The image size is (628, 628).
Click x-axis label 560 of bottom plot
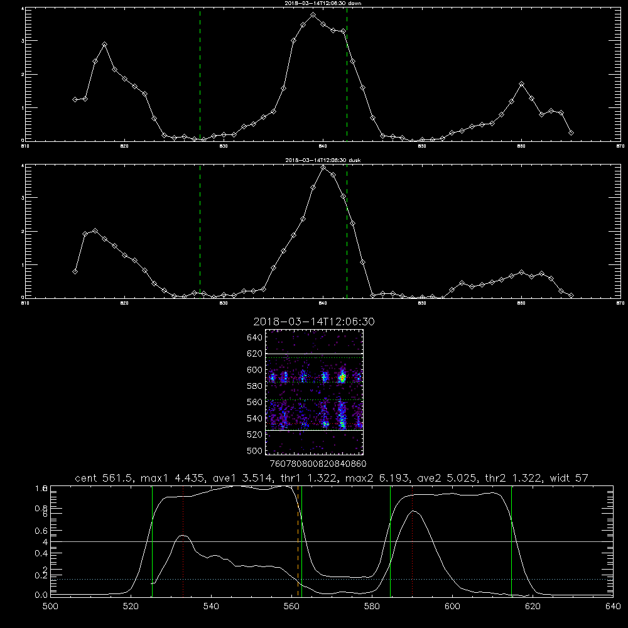tap(291, 607)
